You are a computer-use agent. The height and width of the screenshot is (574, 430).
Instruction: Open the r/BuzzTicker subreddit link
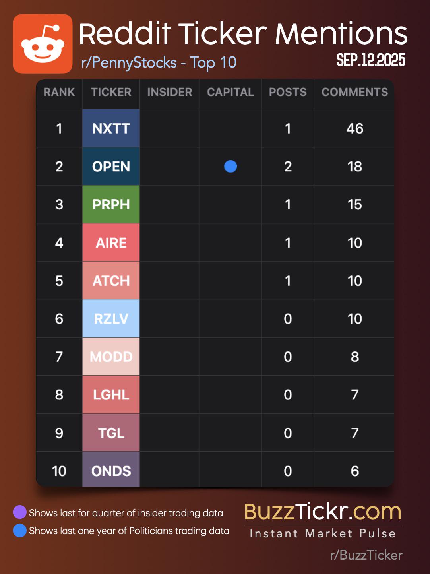366,555
